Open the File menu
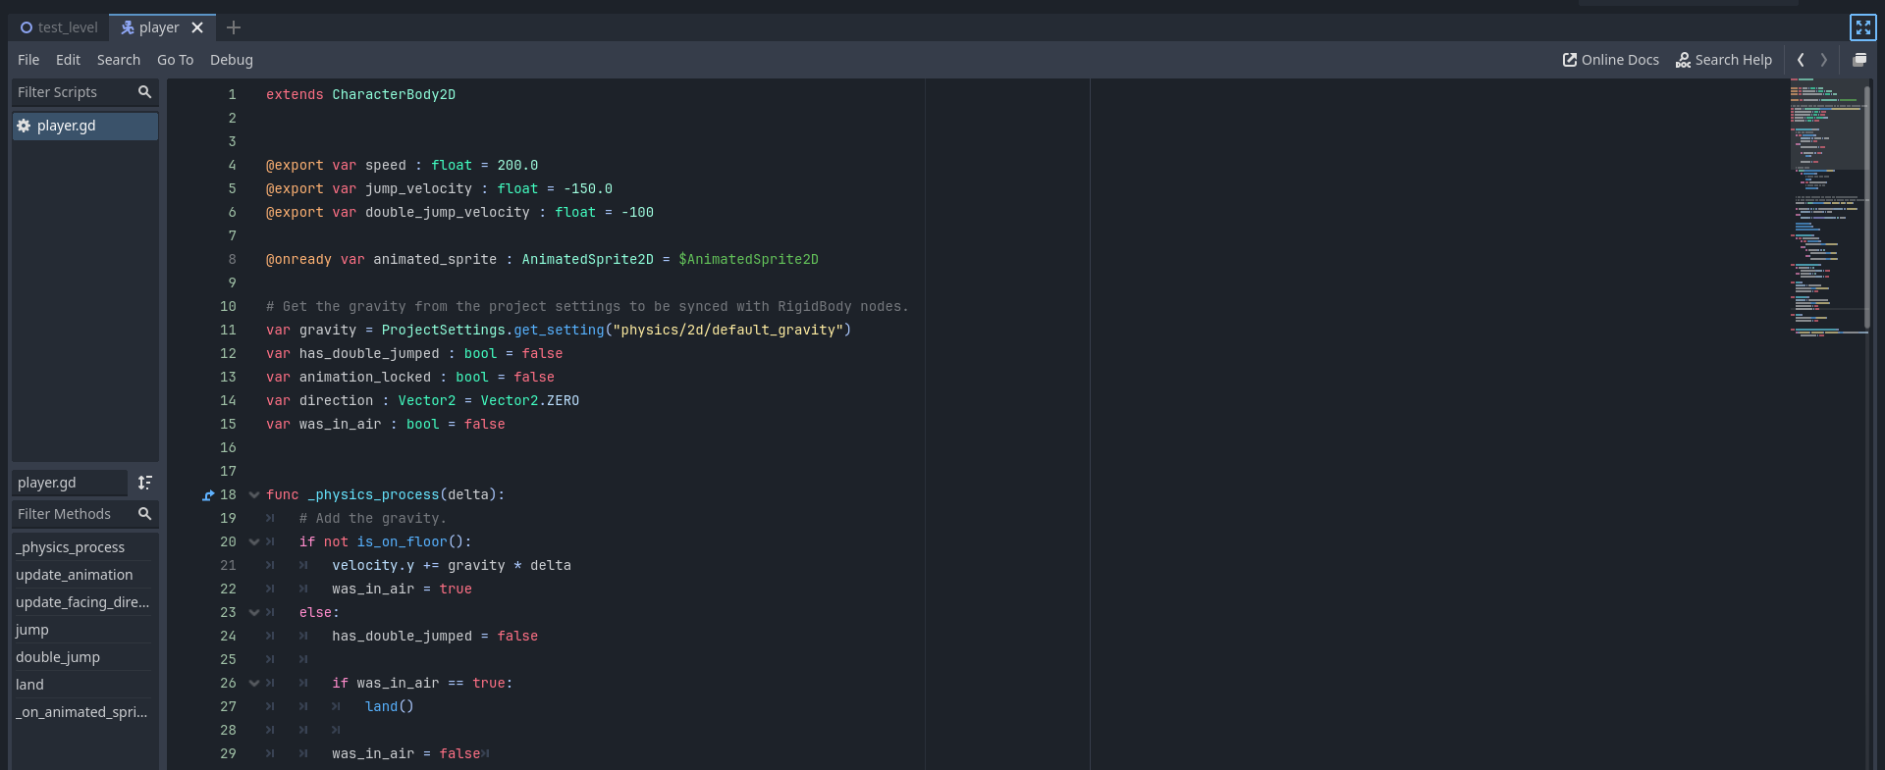This screenshot has height=770, width=1885. [28, 60]
